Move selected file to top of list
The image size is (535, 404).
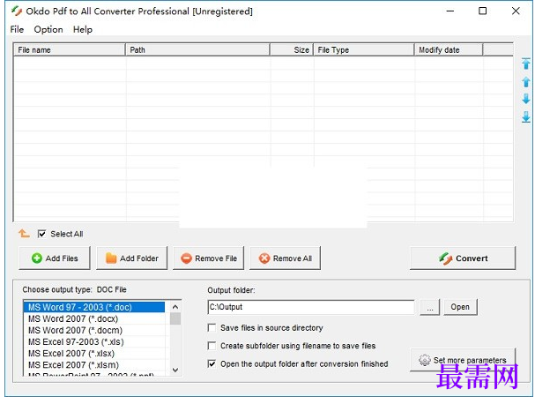tap(526, 64)
